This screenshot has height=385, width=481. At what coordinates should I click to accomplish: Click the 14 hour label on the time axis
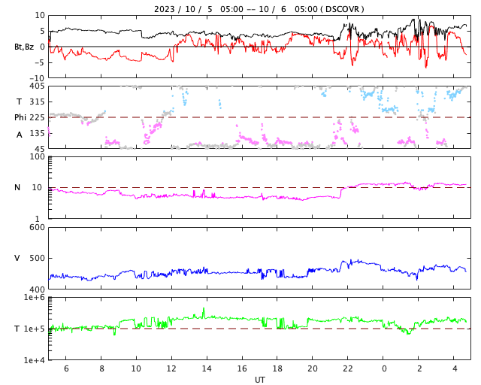point(207,368)
